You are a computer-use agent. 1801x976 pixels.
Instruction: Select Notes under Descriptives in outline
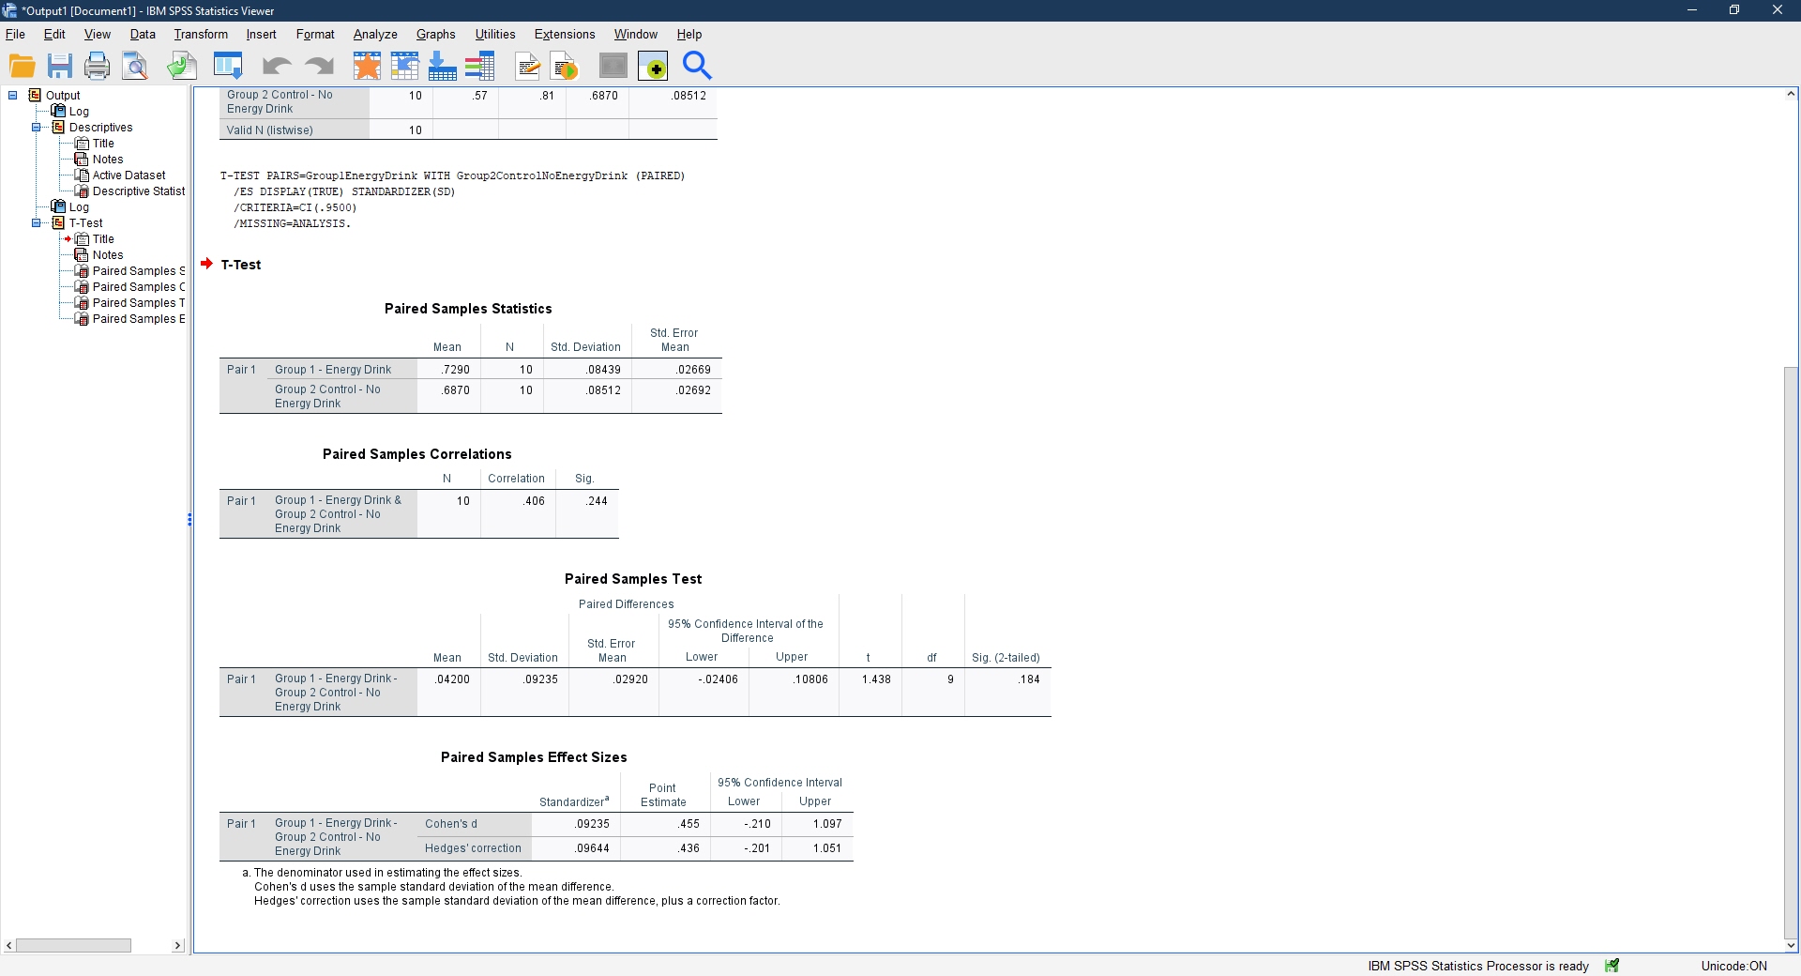tap(108, 159)
